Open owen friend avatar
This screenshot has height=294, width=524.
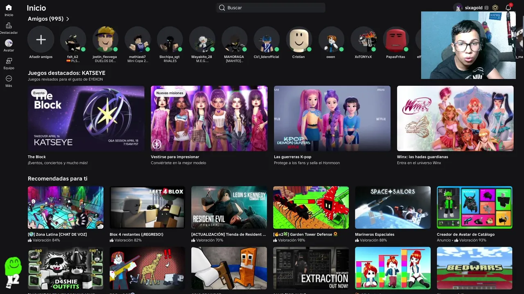pyautogui.click(x=331, y=40)
